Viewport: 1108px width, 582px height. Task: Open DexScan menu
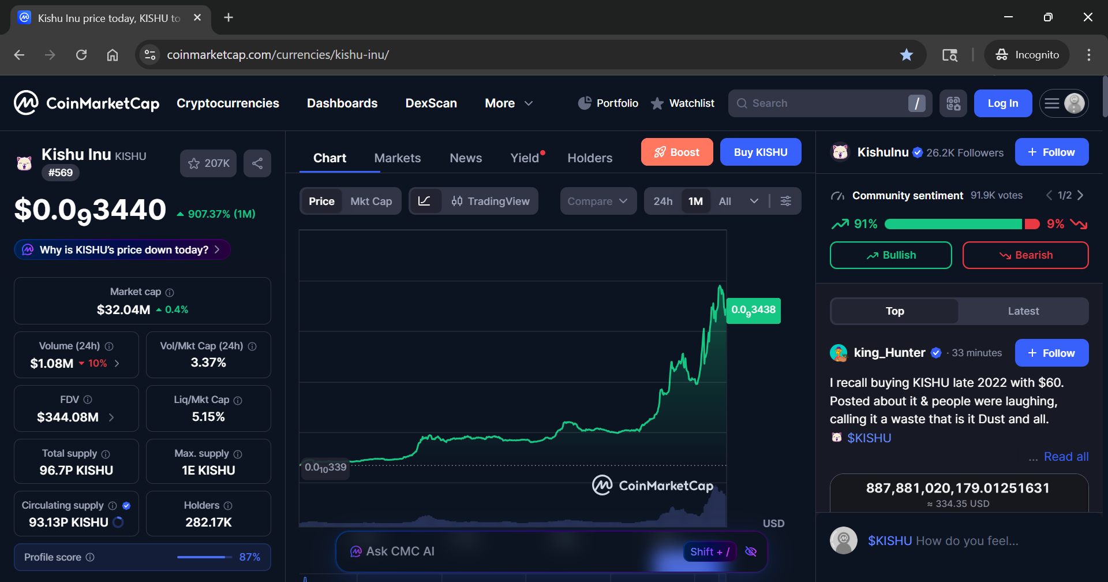pos(431,103)
